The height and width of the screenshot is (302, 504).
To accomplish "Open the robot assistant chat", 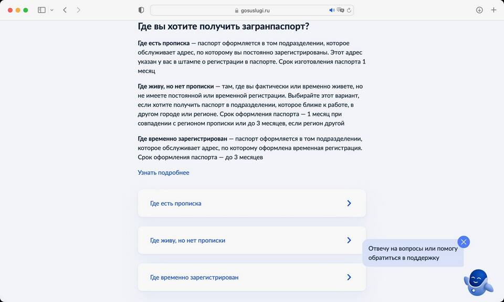I will click(x=478, y=283).
